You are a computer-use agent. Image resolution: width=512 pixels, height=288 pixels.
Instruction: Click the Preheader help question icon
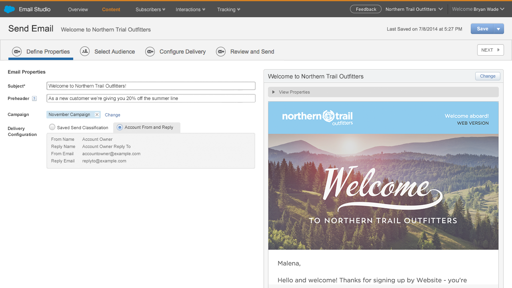click(34, 98)
